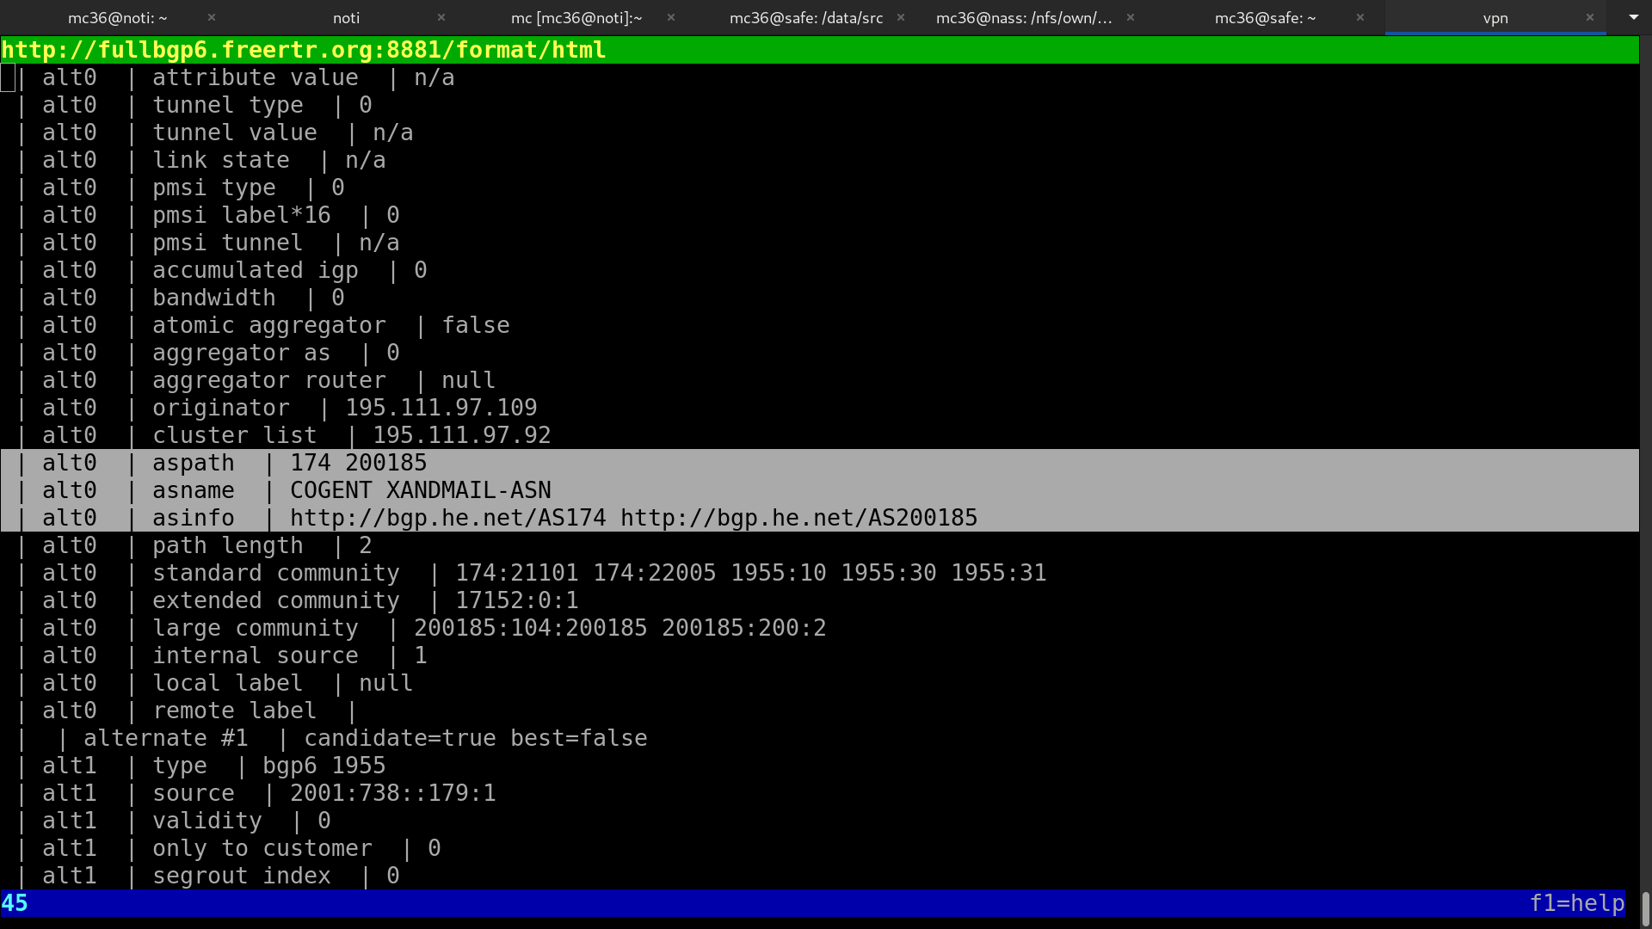Close the noti tab

[441, 17]
